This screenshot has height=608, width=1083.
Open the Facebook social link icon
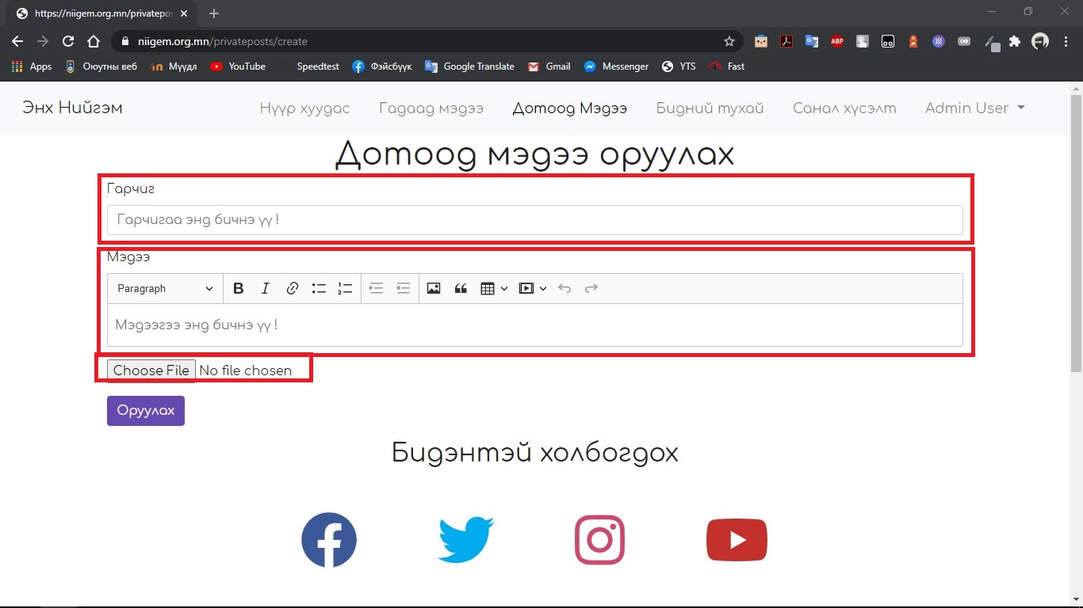pos(329,540)
